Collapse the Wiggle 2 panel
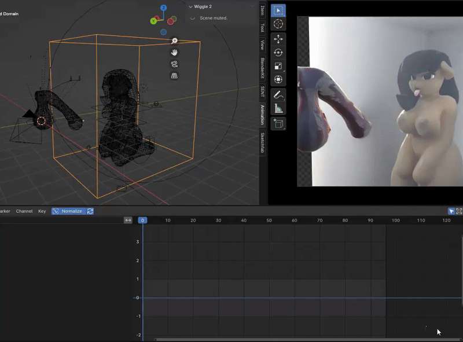 [x=191, y=7]
